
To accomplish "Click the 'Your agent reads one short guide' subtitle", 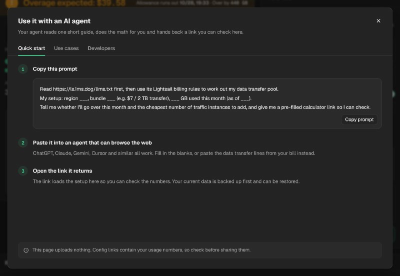I will point(130,32).
